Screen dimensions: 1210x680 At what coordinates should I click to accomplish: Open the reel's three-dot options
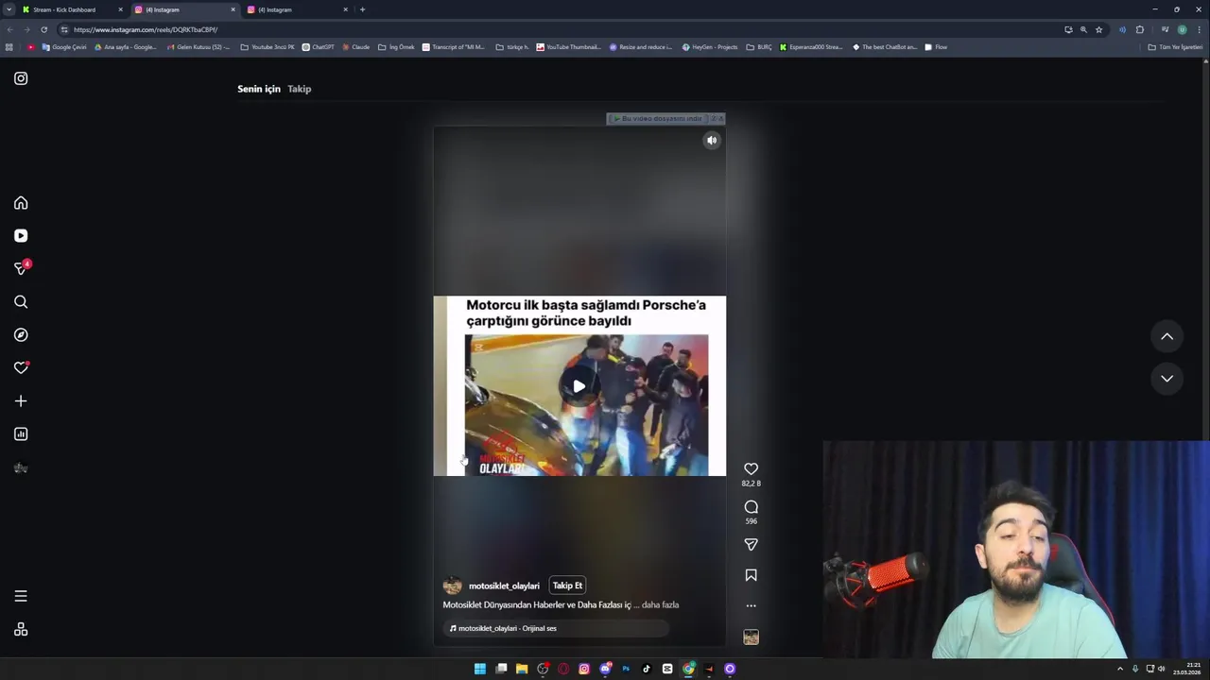click(x=751, y=605)
